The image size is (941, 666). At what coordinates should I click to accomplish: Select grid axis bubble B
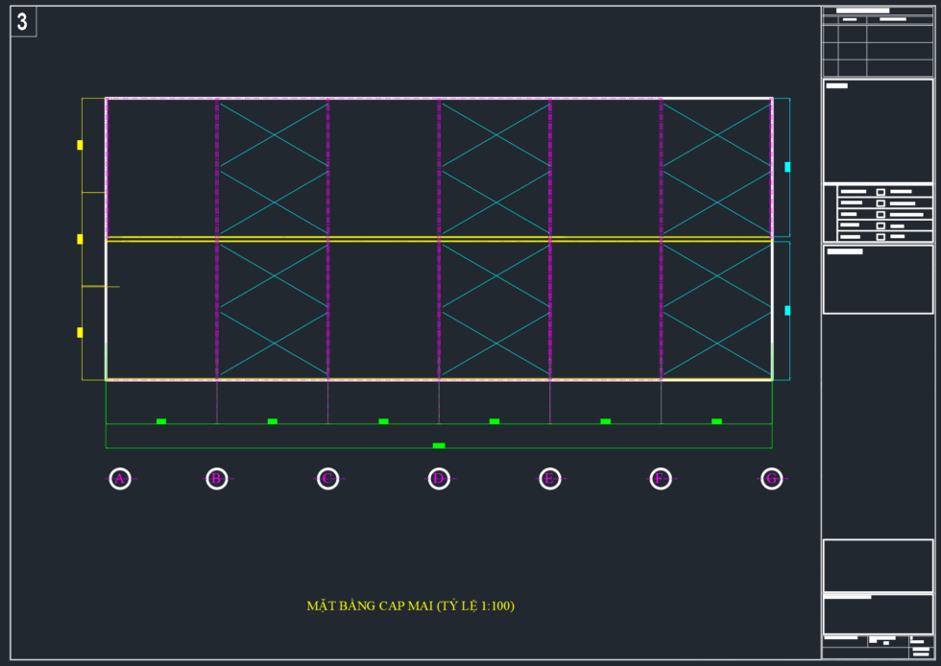pos(217,478)
